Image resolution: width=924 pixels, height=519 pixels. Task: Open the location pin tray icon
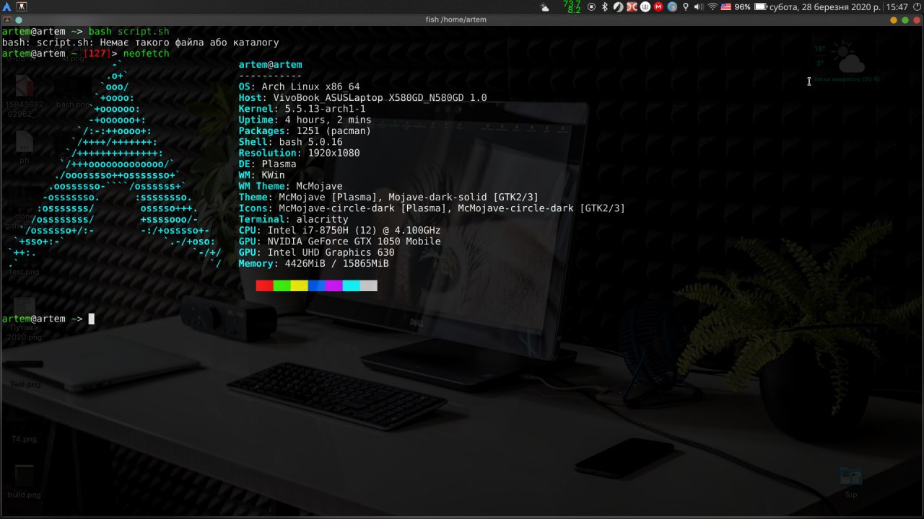[x=685, y=6]
